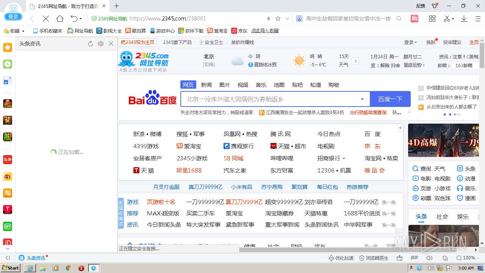Open Baidu search suggestions dropdown arrow
485x273 pixels.
pos(362,99)
